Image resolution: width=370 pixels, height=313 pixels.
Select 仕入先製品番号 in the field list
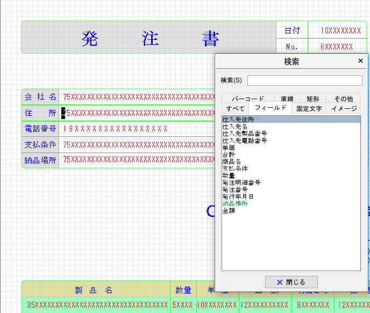(x=291, y=134)
